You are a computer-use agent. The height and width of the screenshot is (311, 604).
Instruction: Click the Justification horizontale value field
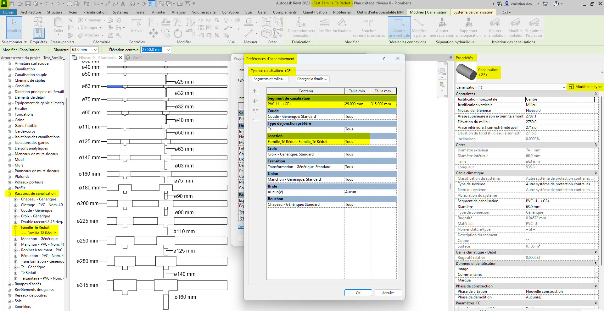(560, 99)
